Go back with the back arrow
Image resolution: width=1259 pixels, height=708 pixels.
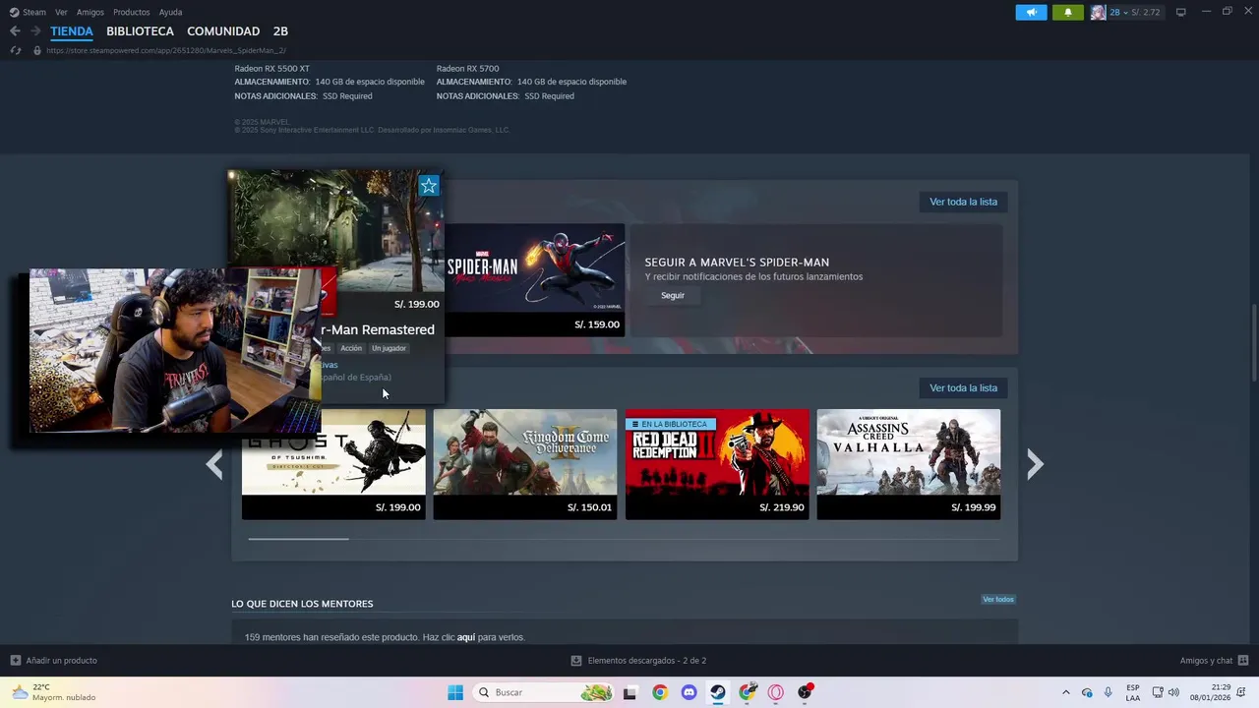pyautogui.click(x=15, y=31)
